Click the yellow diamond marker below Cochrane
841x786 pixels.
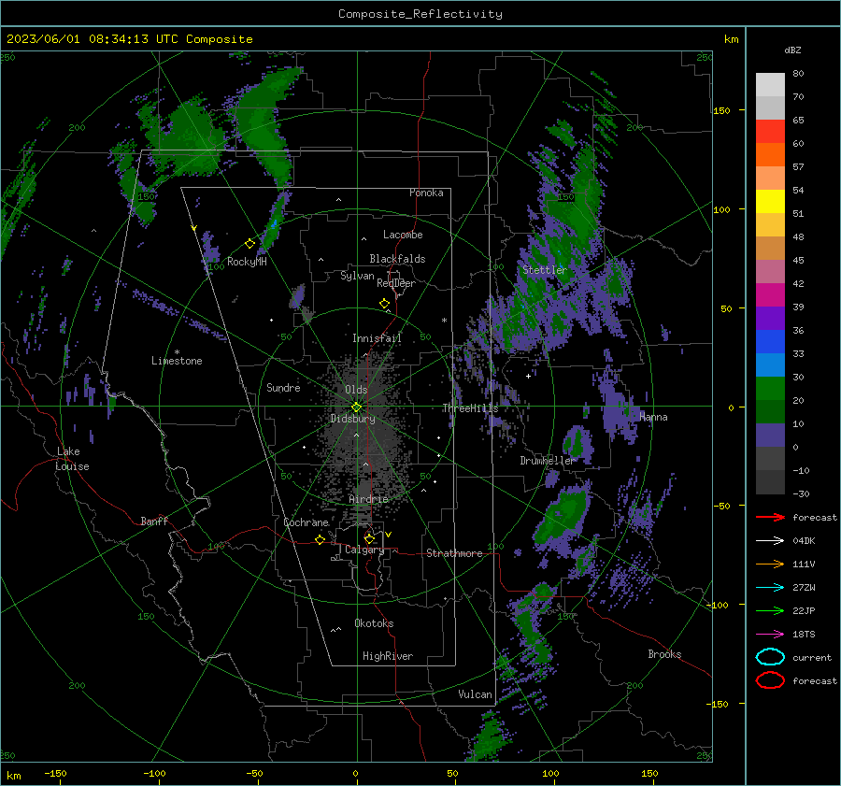(x=321, y=540)
